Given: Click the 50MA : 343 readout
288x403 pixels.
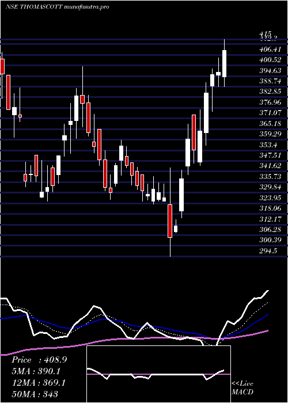Looking at the screenshot, I should 35,394.
